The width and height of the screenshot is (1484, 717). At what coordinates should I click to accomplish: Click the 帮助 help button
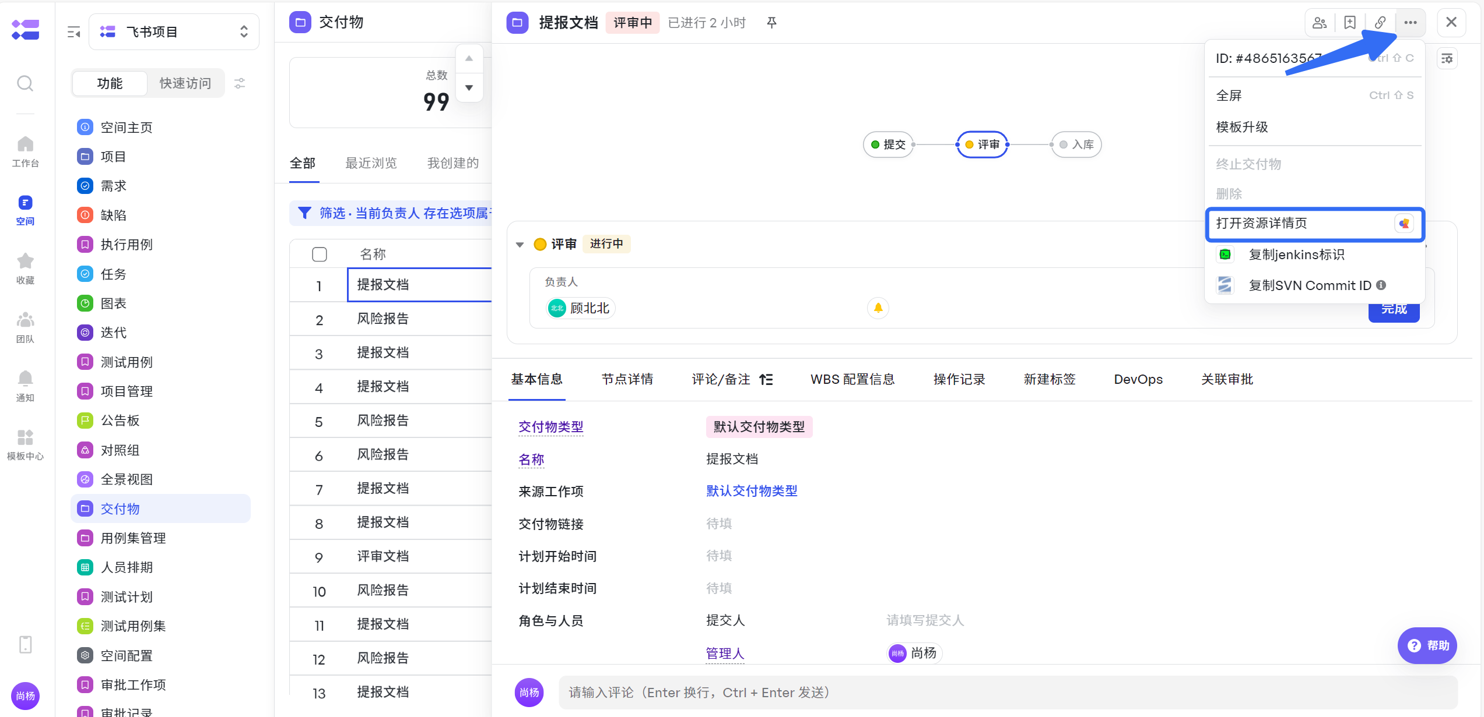coord(1427,645)
